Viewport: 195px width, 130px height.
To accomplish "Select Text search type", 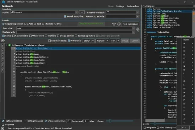I will click(35, 24).
